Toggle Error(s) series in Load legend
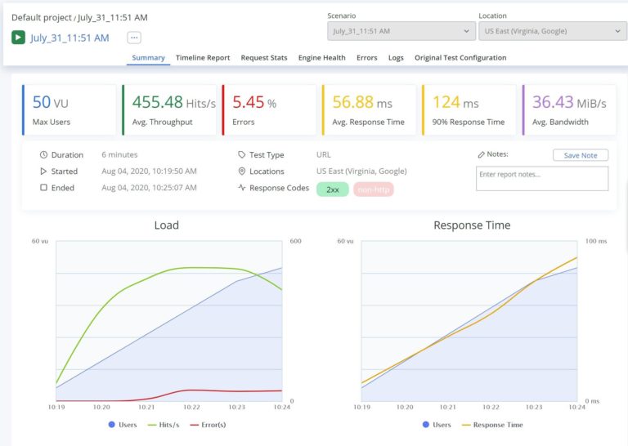 (206, 425)
